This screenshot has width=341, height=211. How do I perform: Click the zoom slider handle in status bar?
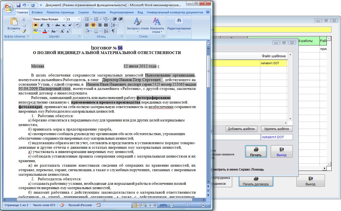[x=187, y=205]
